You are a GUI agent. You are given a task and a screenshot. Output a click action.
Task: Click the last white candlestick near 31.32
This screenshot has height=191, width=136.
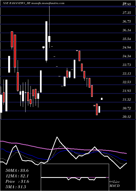(x=102, y=99)
